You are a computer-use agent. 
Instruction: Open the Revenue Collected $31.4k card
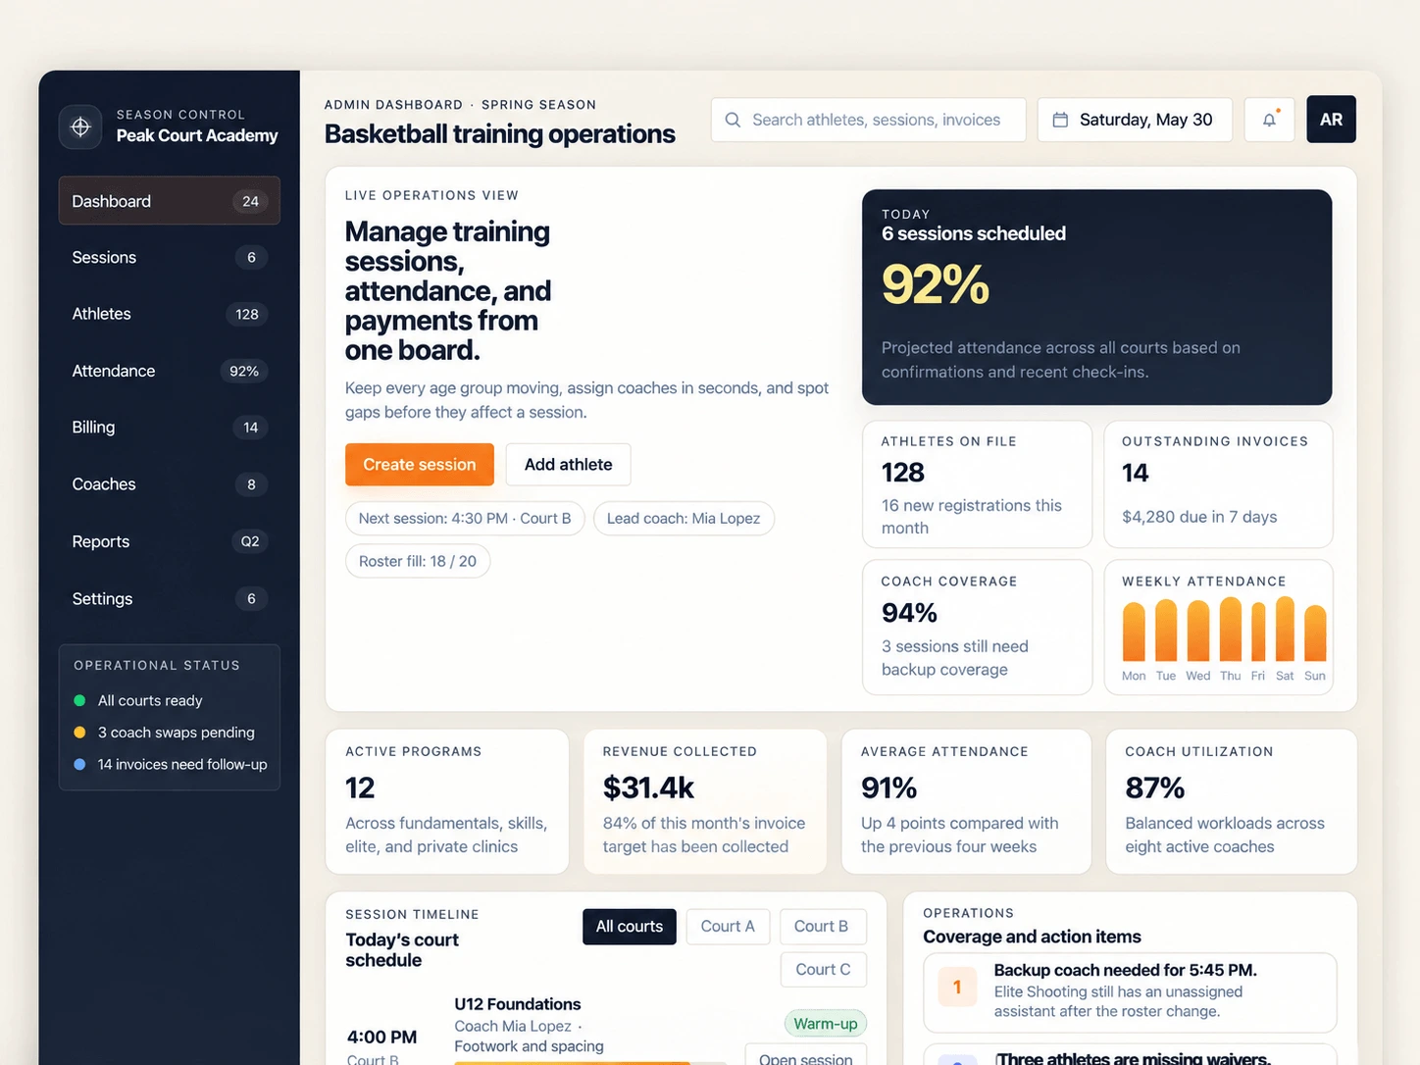(705, 801)
